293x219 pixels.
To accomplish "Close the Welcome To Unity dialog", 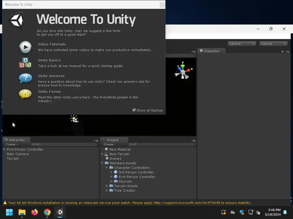I will (x=162, y=5).
